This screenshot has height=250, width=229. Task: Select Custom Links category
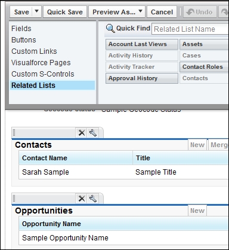34,51
